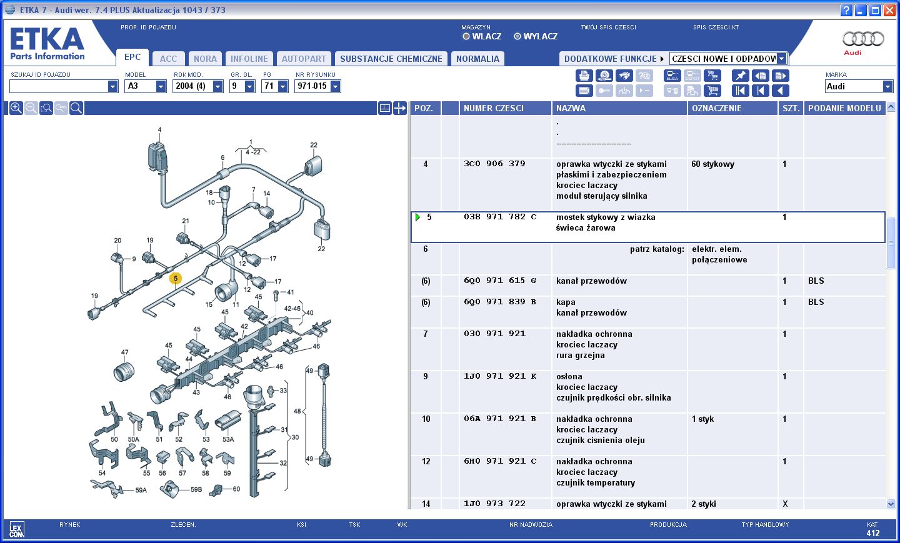Click the Audi rings logo
The image size is (900, 543).
(863, 39)
